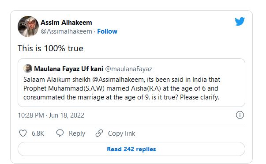
Task: Click the This is 100% true tweet text
Action: pos(50,48)
